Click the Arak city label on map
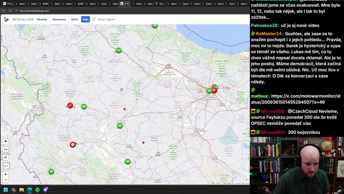 [x=158, y=155]
